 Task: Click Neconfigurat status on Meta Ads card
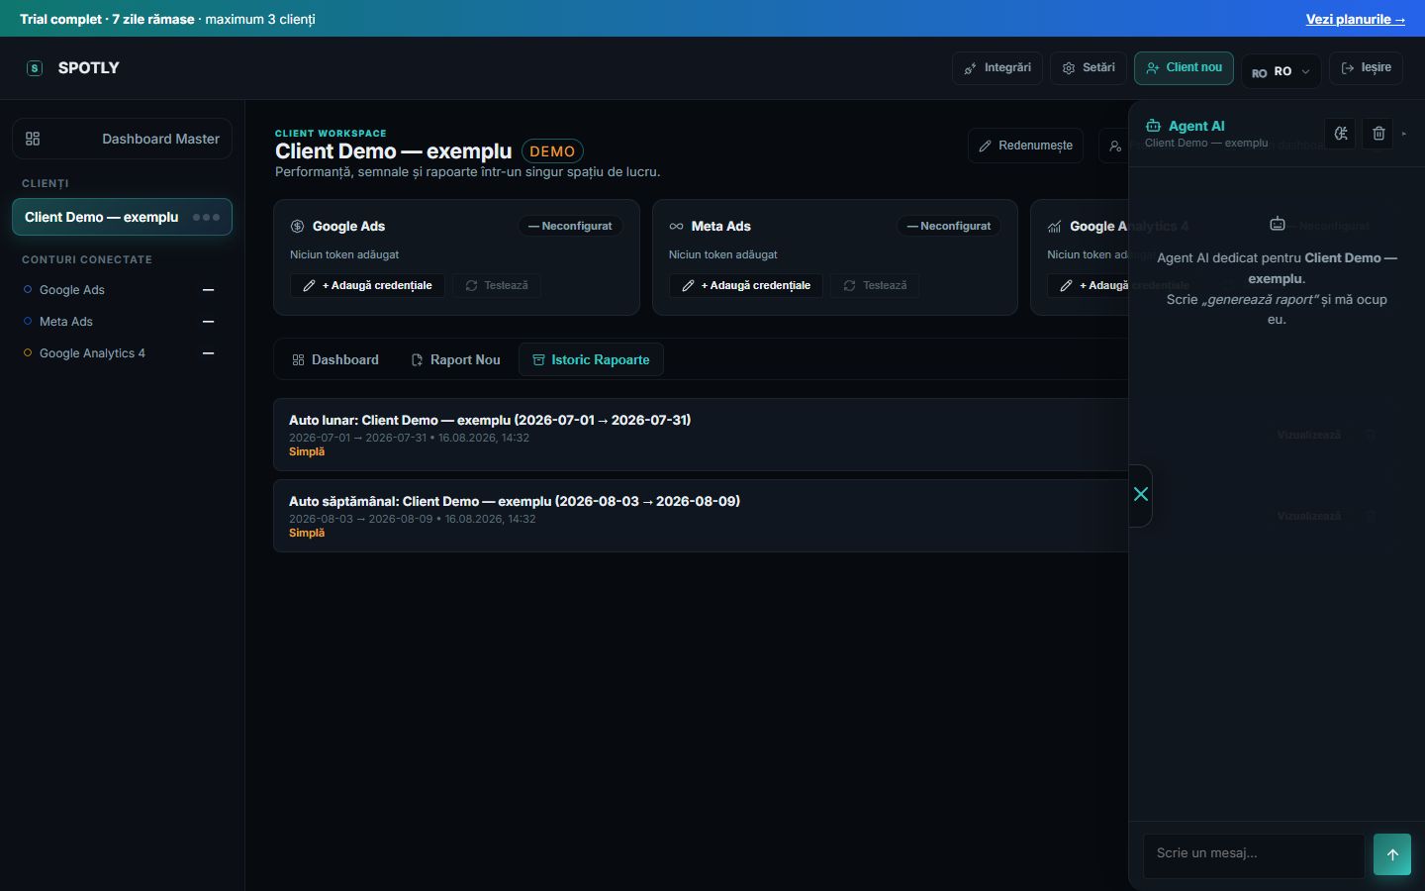point(949,227)
